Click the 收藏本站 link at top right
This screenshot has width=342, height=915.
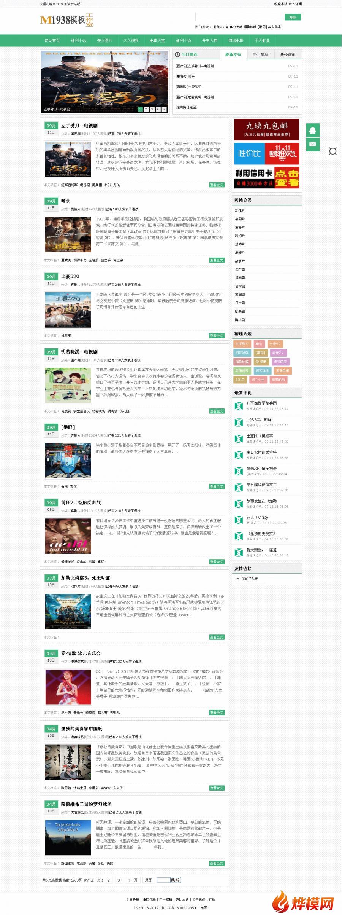281,4
